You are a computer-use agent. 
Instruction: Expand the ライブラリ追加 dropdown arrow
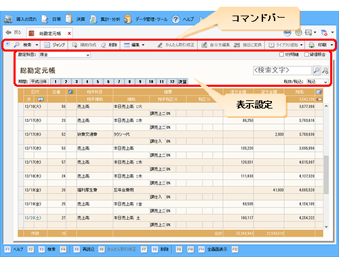[301, 45]
